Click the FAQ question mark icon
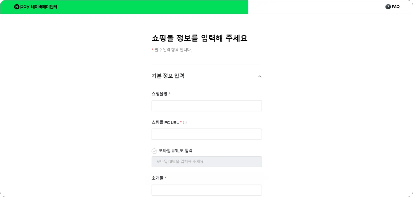This screenshot has width=413, height=197. 388,7
